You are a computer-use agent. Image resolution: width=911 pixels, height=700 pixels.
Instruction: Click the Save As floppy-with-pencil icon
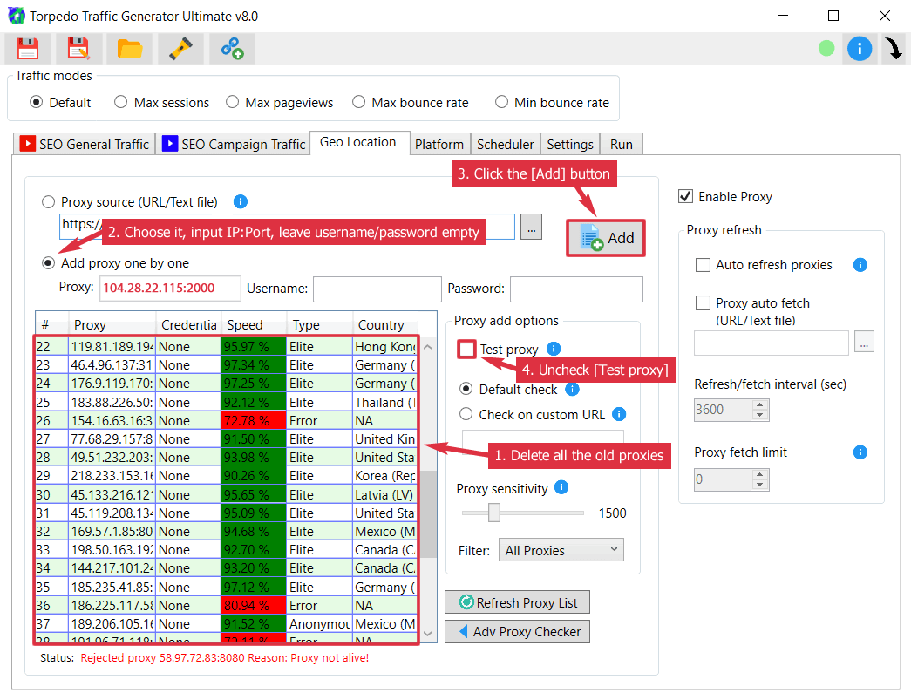[x=78, y=49]
